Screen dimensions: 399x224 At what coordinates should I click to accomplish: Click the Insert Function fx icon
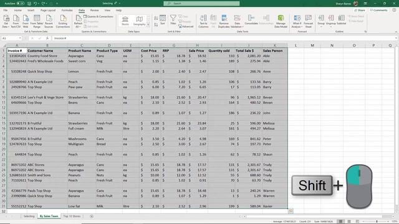coord(47,38)
